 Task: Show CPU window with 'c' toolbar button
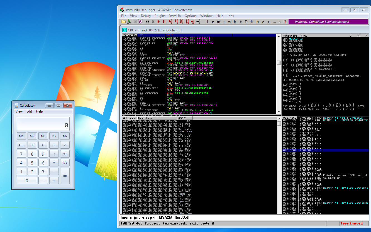coord(241,22)
